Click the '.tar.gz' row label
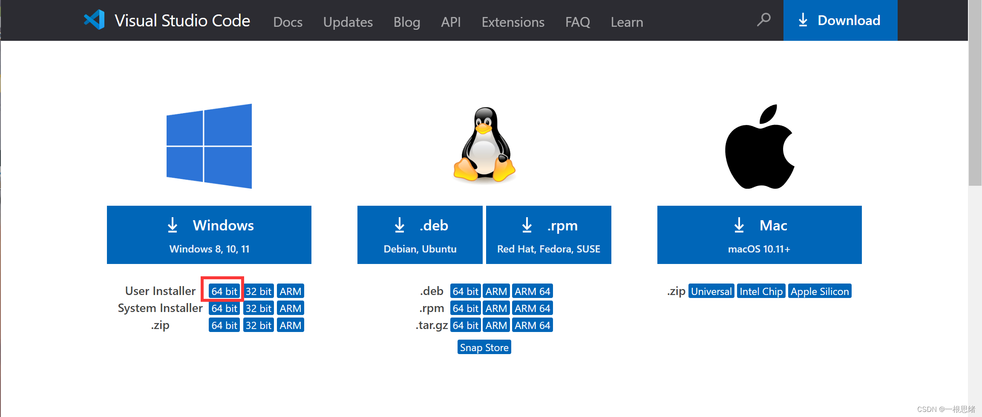The height and width of the screenshot is (417, 982). point(432,325)
